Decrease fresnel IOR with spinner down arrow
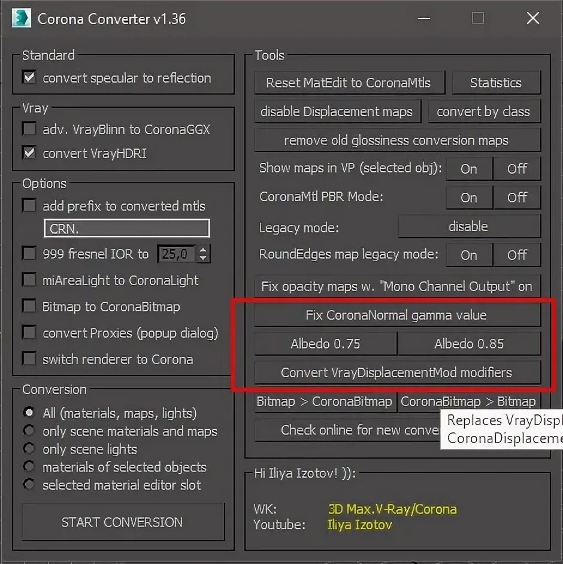Screen dimensions: 563x564 (203, 258)
